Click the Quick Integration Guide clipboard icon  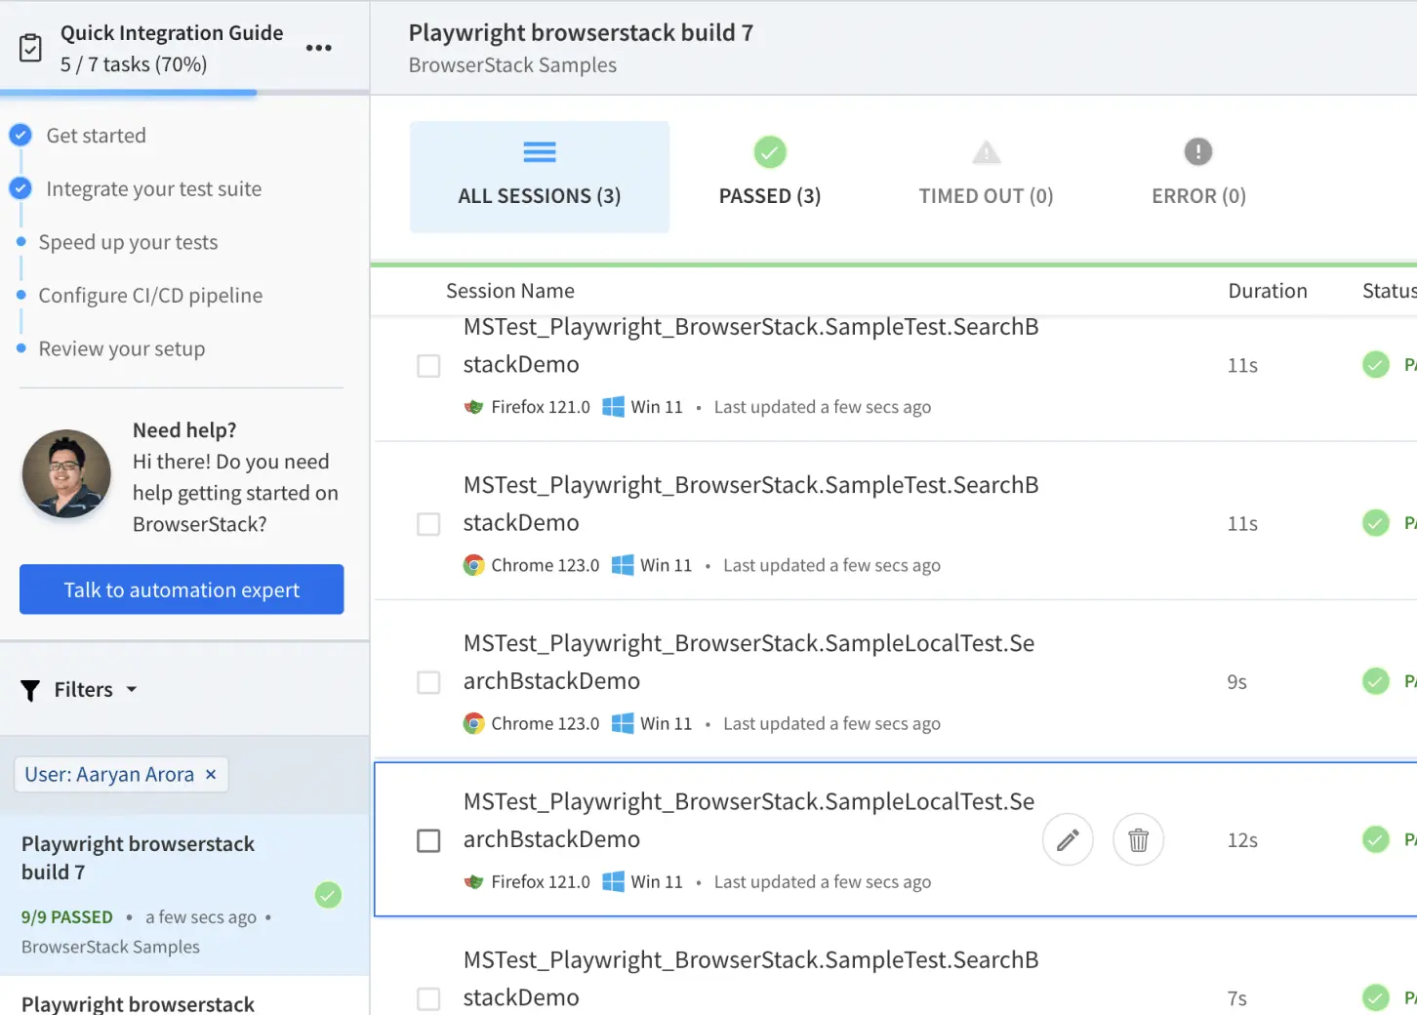[x=31, y=48]
